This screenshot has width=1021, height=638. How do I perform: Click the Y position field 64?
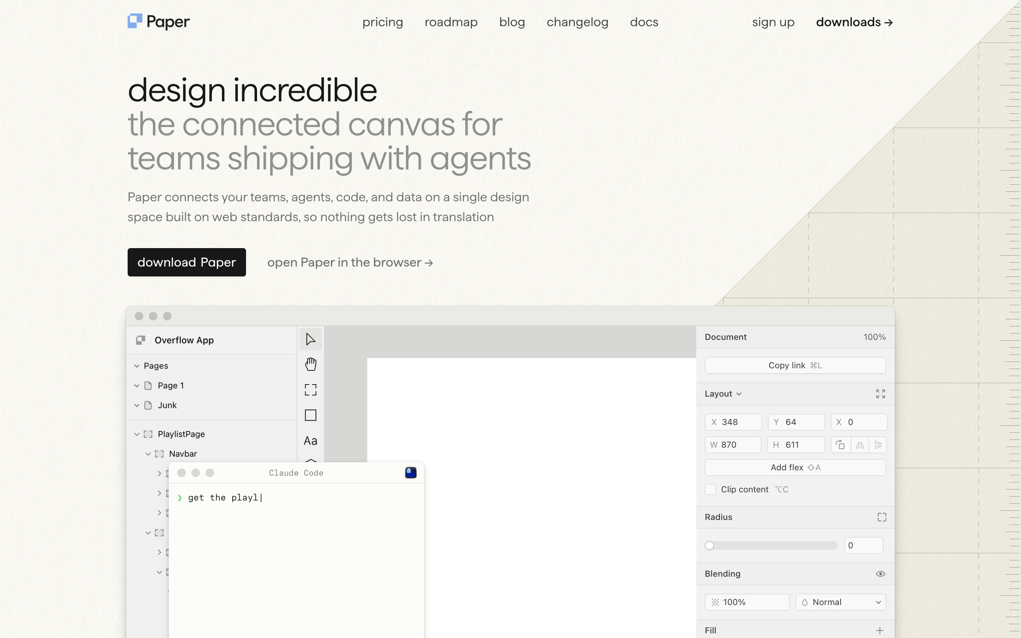point(796,422)
